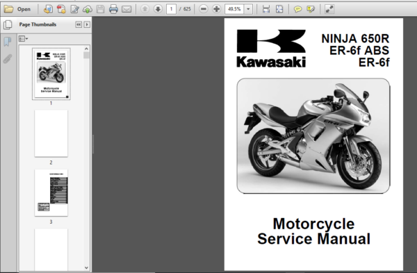The image size is (417, 273).
Task: Open thumbnails options menu dropdown
Action: 23,39
